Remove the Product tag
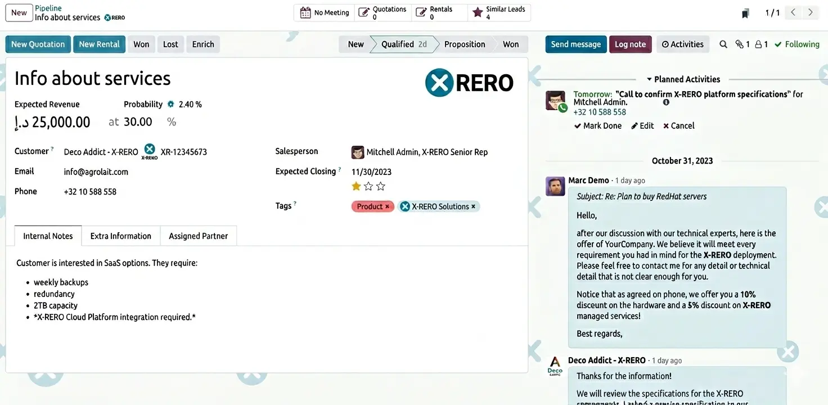Image resolution: width=828 pixels, height=405 pixels. tap(387, 206)
